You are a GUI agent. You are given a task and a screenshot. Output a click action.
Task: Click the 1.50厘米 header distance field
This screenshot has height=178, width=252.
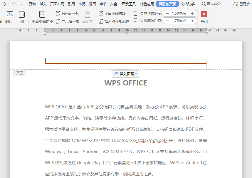(x=180, y=14)
